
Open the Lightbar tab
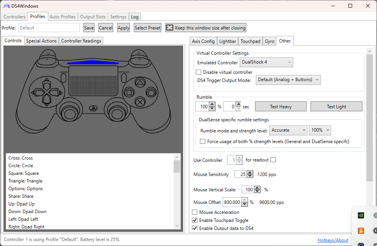pyautogui.click(x=227, y=41)
